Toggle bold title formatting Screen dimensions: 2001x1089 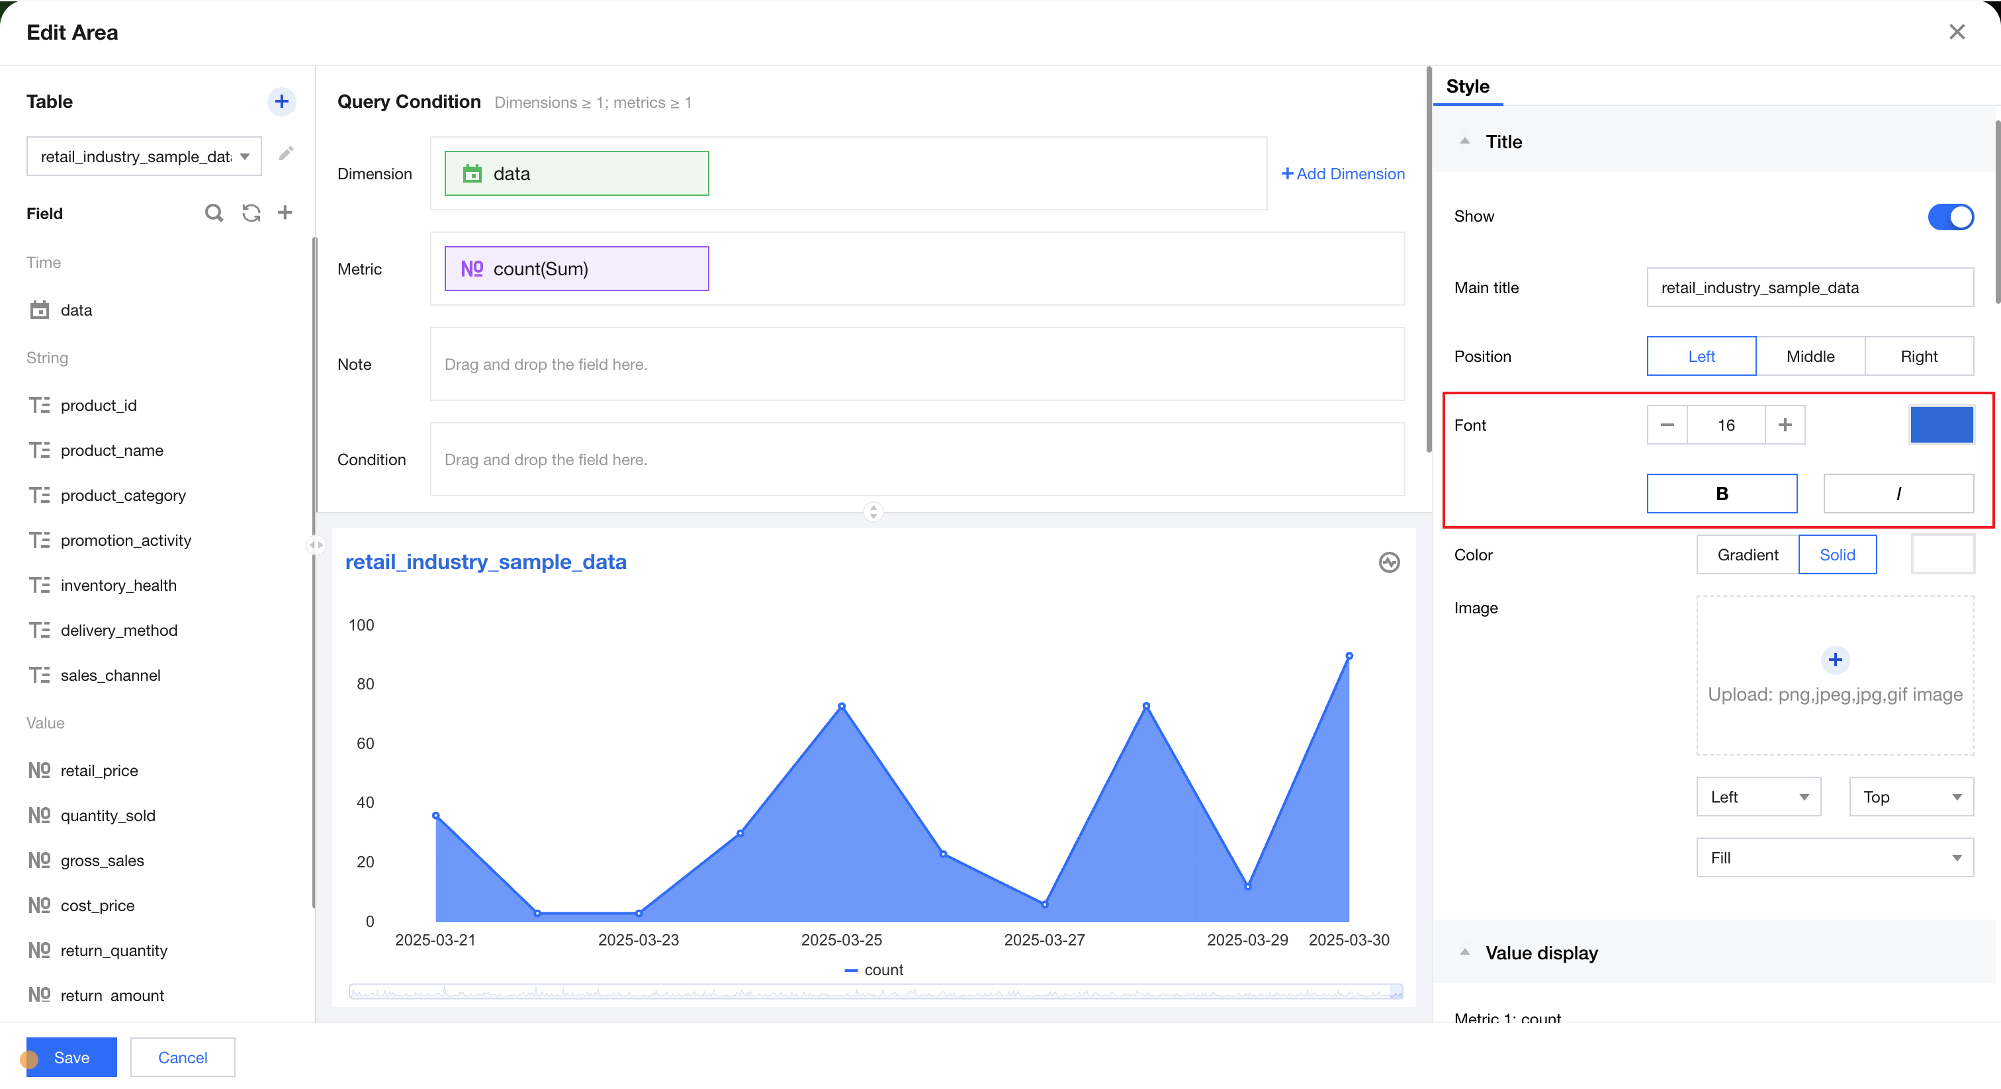(x=1721, y=494)
